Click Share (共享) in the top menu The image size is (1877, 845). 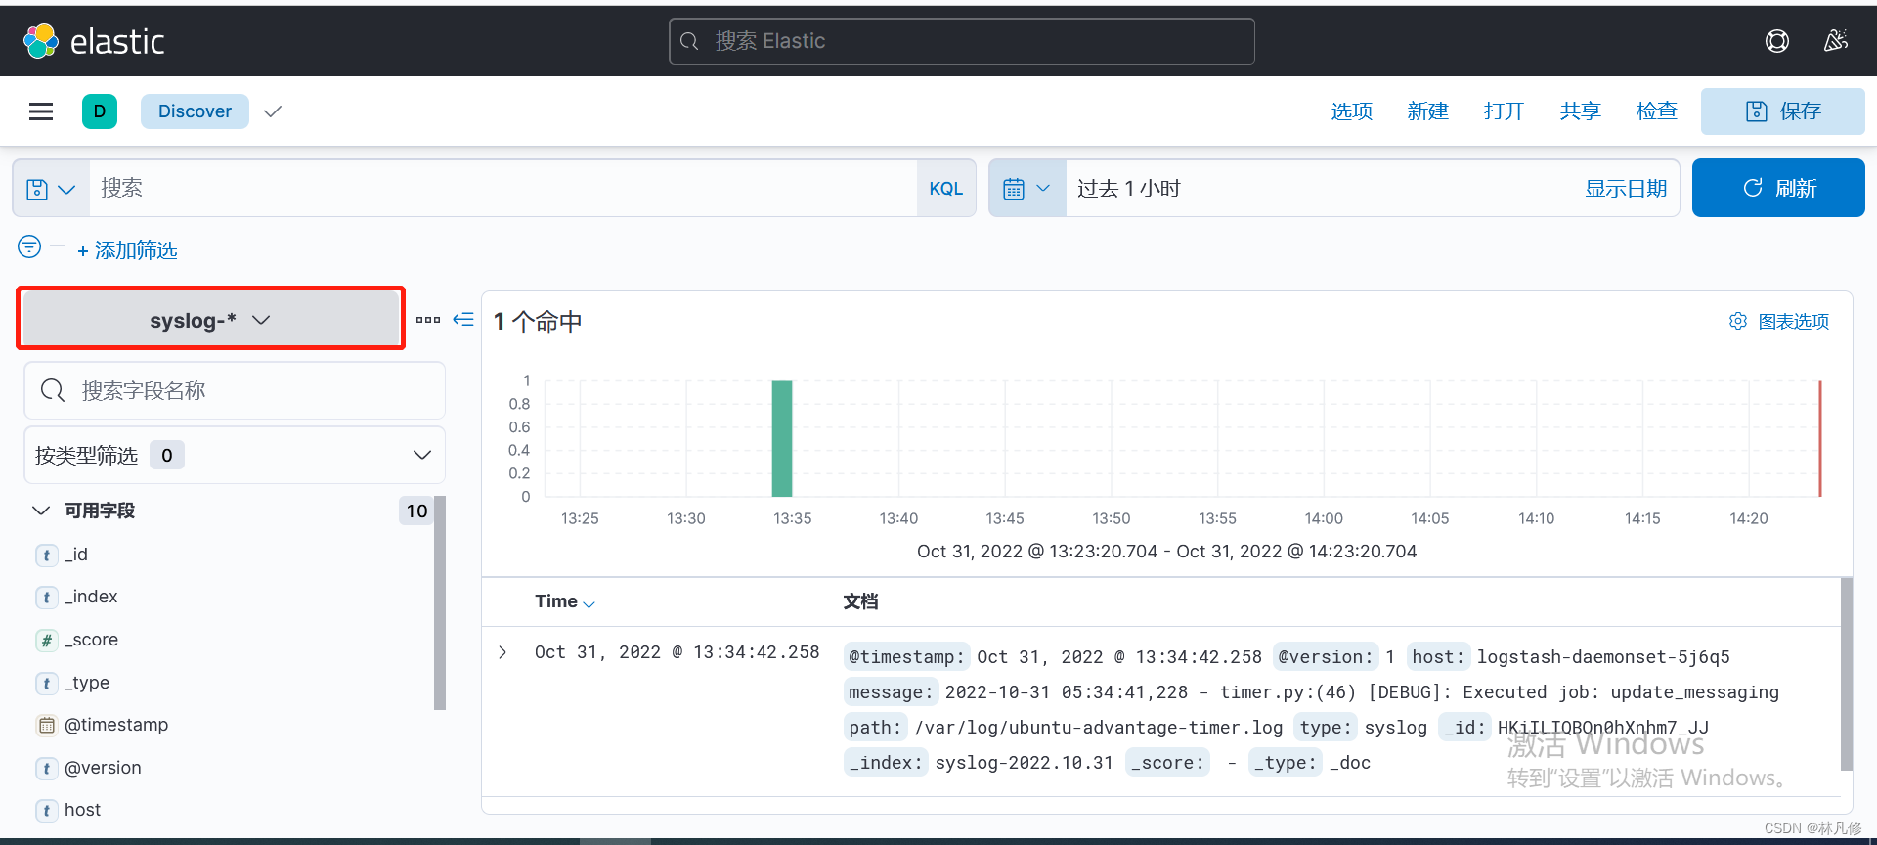click(x=1581, y=111)
